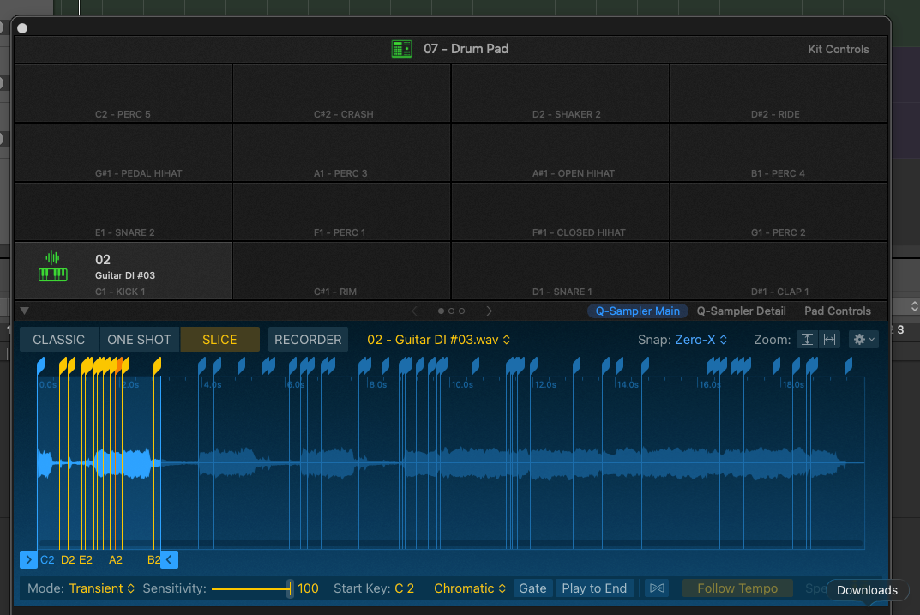Toggle Play to End
The image size is (920, 615).
pyautogui.click(x=594, y=588)
